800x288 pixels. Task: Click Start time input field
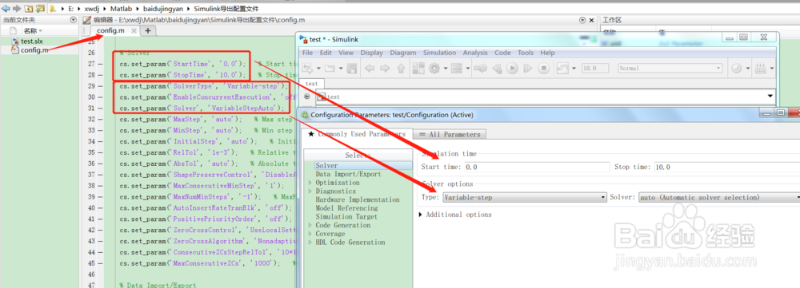coord(537,167)
